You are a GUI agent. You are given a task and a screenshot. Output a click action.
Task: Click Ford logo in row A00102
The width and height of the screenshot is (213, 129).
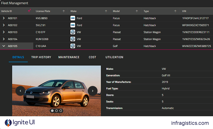click(x=73, y=25)
